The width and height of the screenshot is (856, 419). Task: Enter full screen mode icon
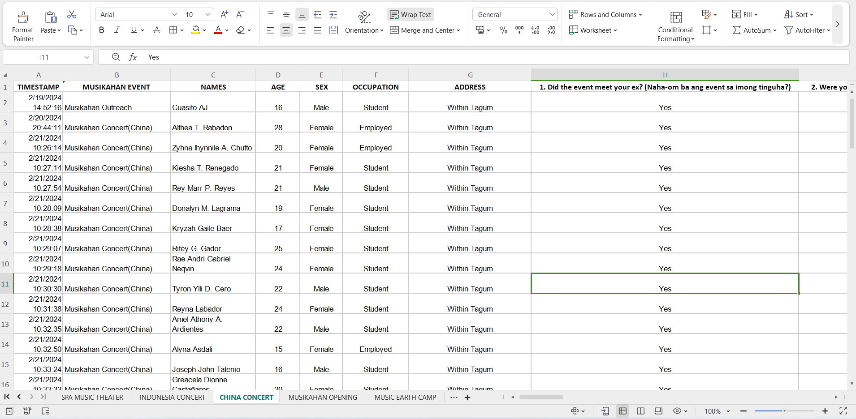(x=843, y=410)
